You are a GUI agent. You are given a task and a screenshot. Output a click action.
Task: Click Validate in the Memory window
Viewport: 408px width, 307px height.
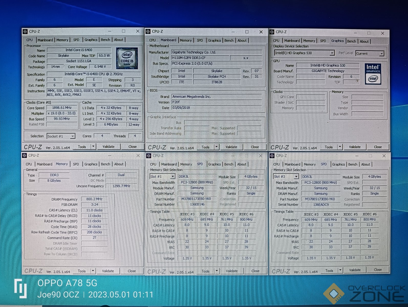[x=108, y=271]
